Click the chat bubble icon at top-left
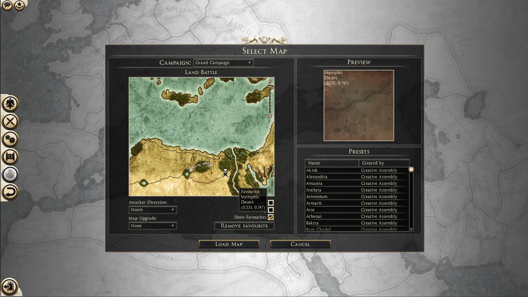528x297 pixels. coord(7,5)
